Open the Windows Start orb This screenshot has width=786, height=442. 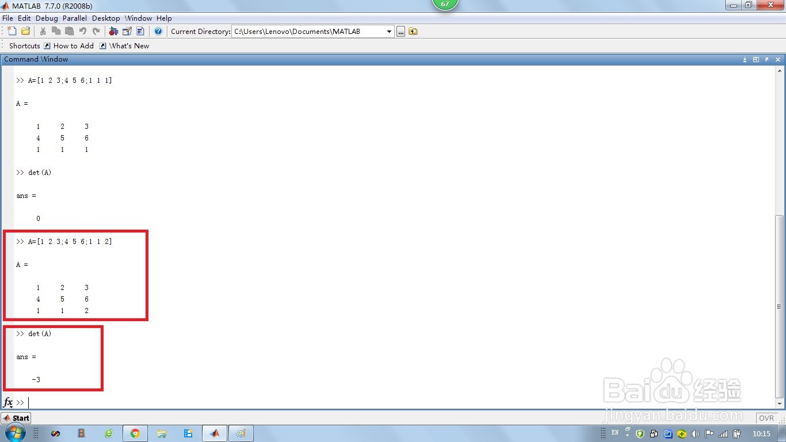16,433
